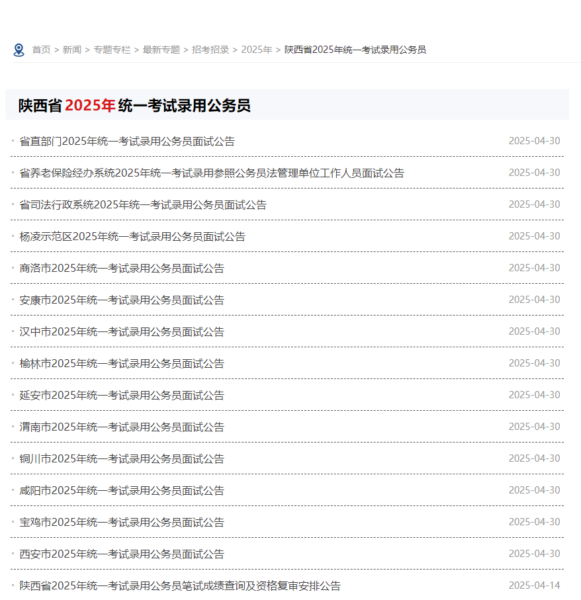Select 招考招录 in breadcrumb trail
Image resolution: width=581 pixels, height=600 pixels.
(x=210, y=50)
